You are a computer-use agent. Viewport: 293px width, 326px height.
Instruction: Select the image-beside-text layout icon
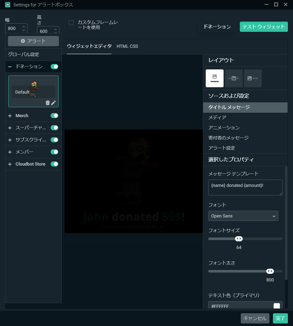(253, 78)
